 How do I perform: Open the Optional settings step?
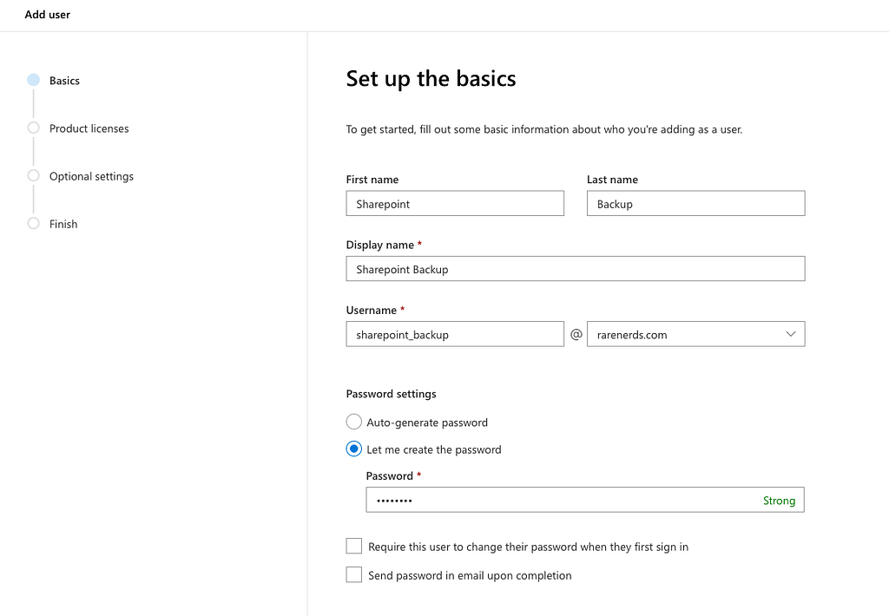[91, 176]
